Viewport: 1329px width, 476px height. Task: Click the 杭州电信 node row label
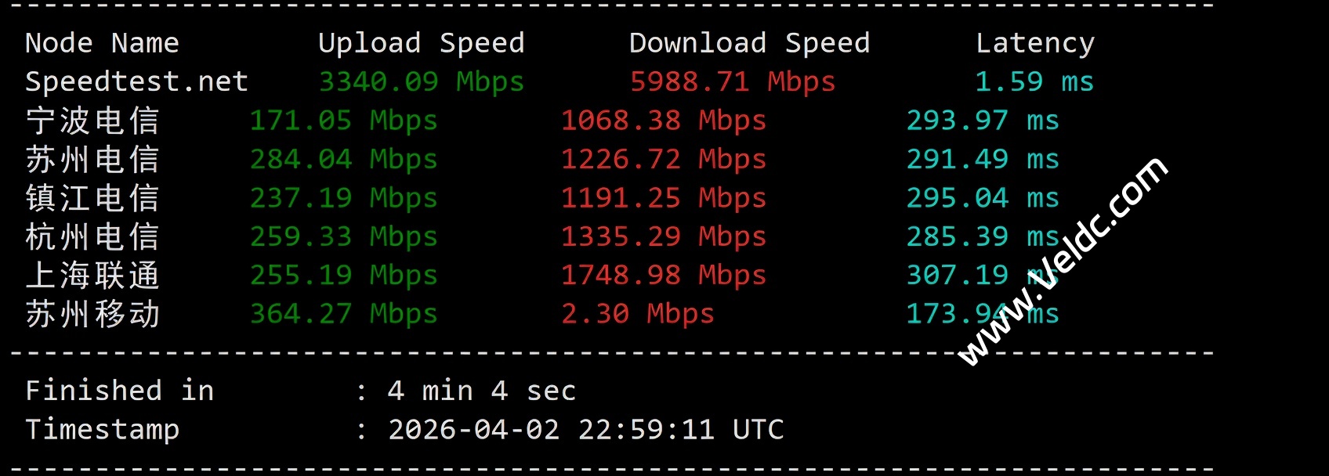[92, 236]
